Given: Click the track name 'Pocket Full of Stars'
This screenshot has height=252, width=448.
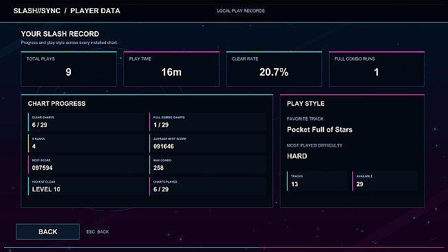Looking at the screenshot, I should (x=320, y=129).
